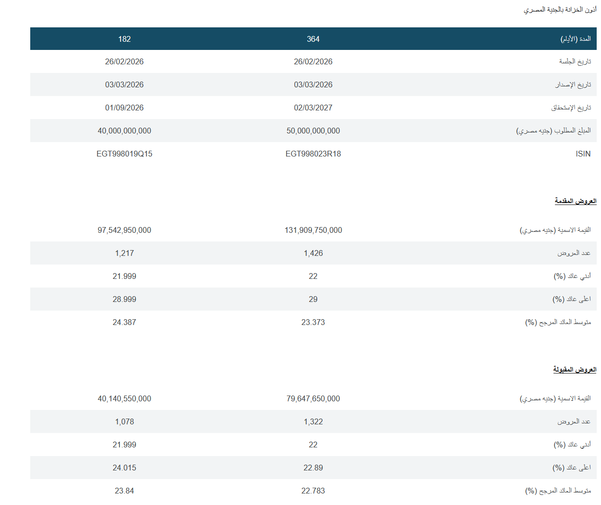Click submitted nominal value 97,542,950,000

click(124, 230)
